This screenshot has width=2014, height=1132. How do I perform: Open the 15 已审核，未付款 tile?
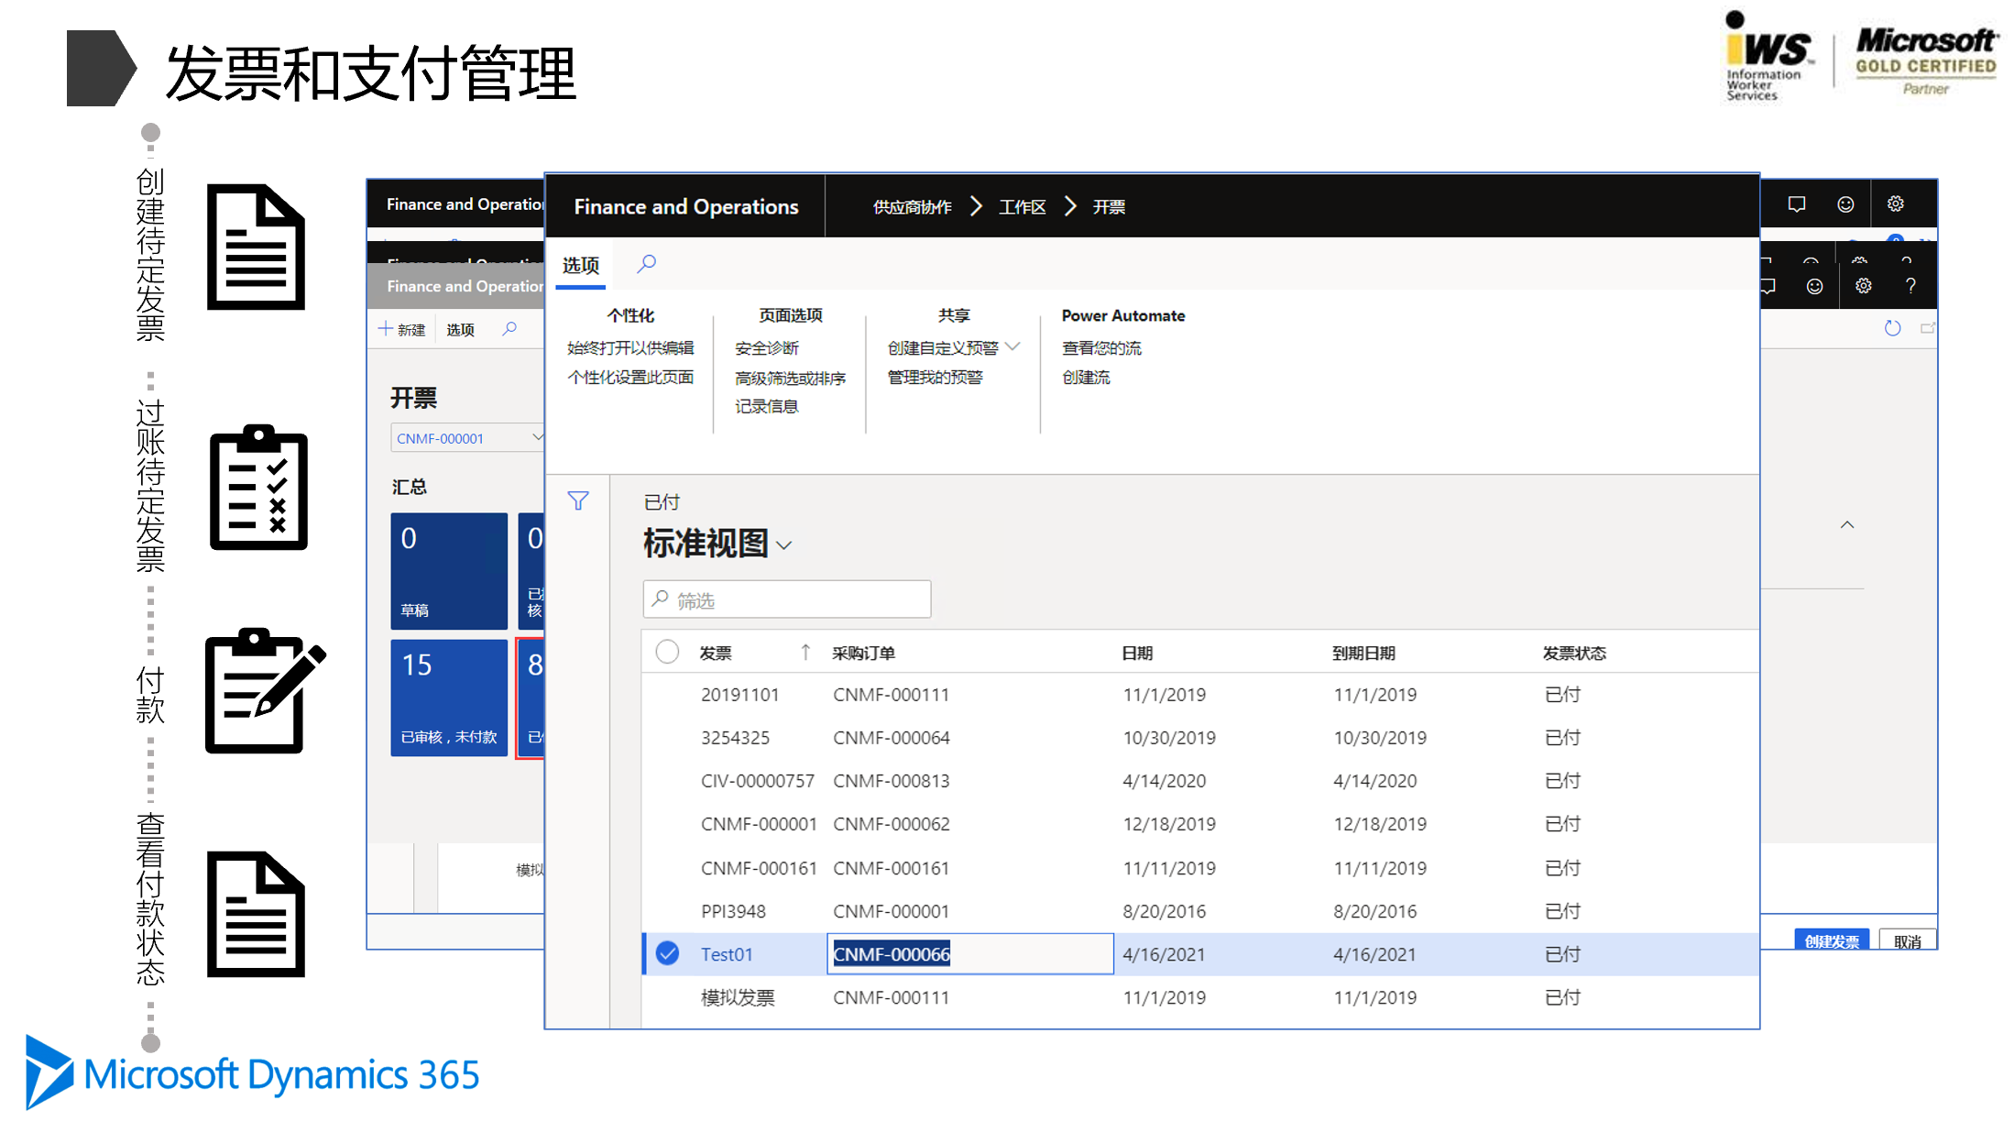[x=449, y=698]
